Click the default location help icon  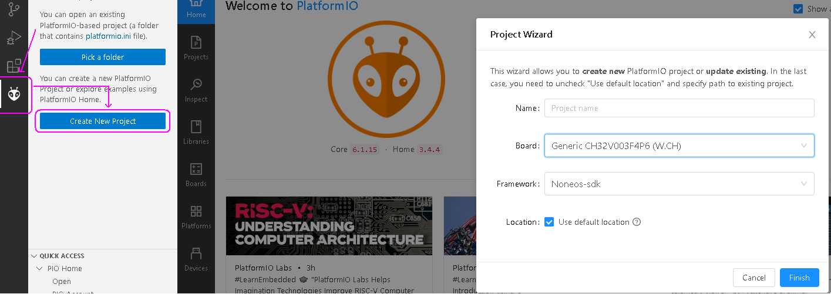[636, 222]
